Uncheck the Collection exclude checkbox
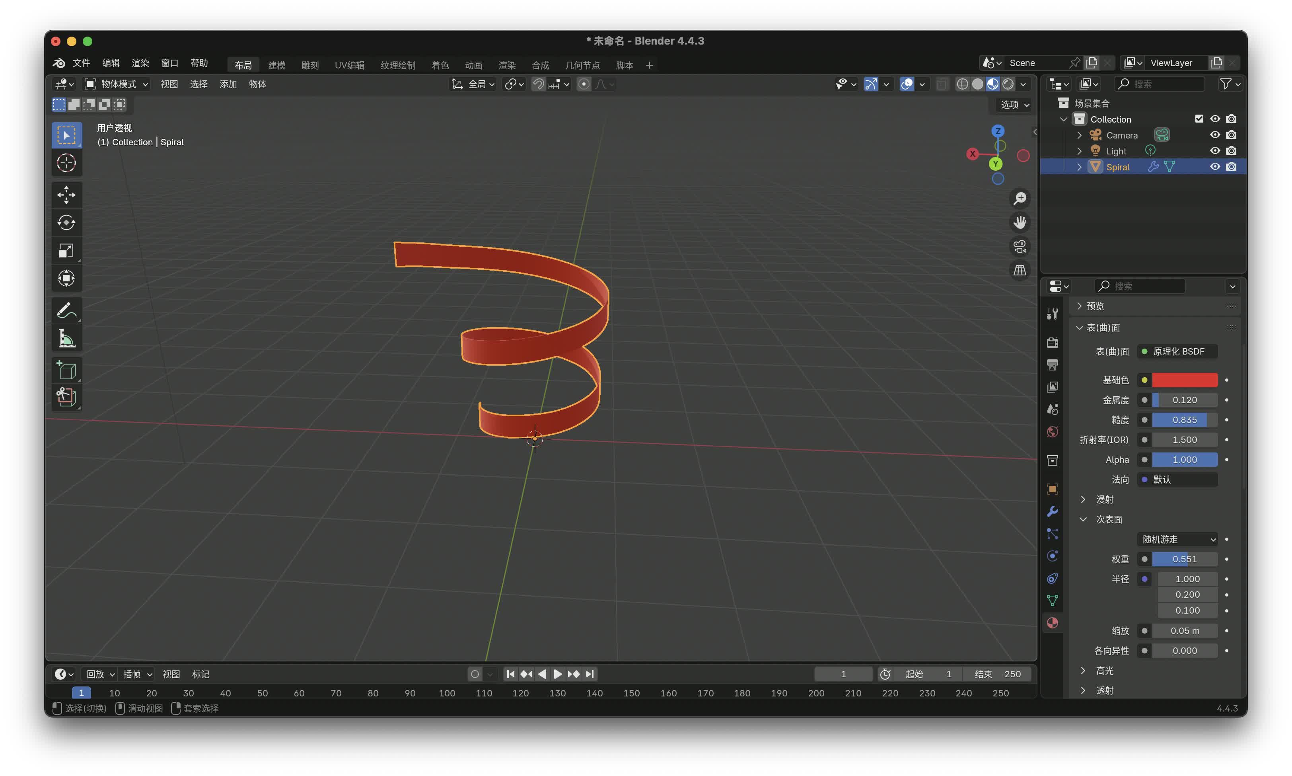The width and height of the screenshot is (1292, 776). [x=1199, y=119]
